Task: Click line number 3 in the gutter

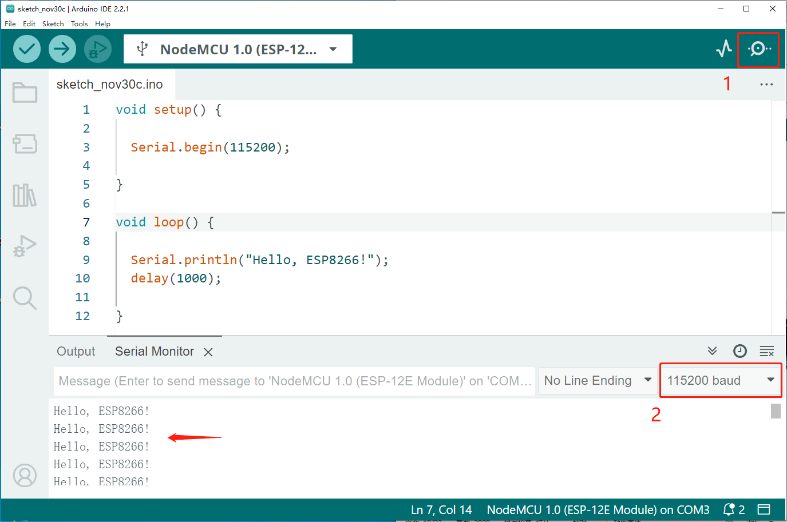Action: coord(86,148)
